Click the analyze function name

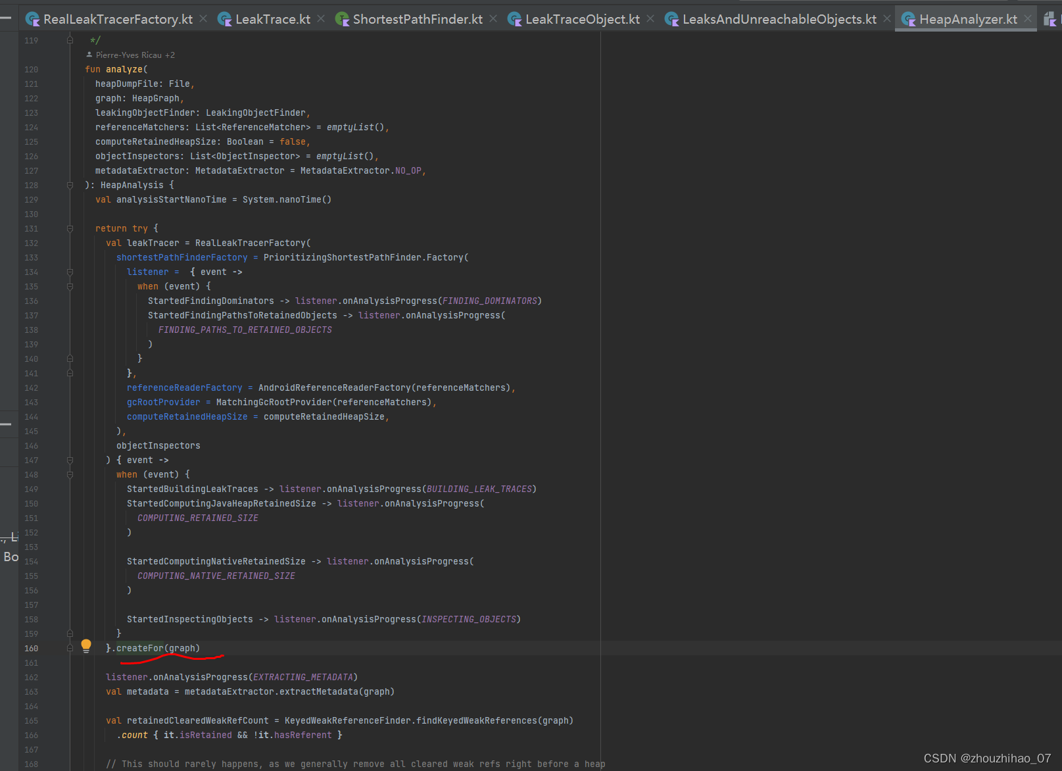[124, 69]
